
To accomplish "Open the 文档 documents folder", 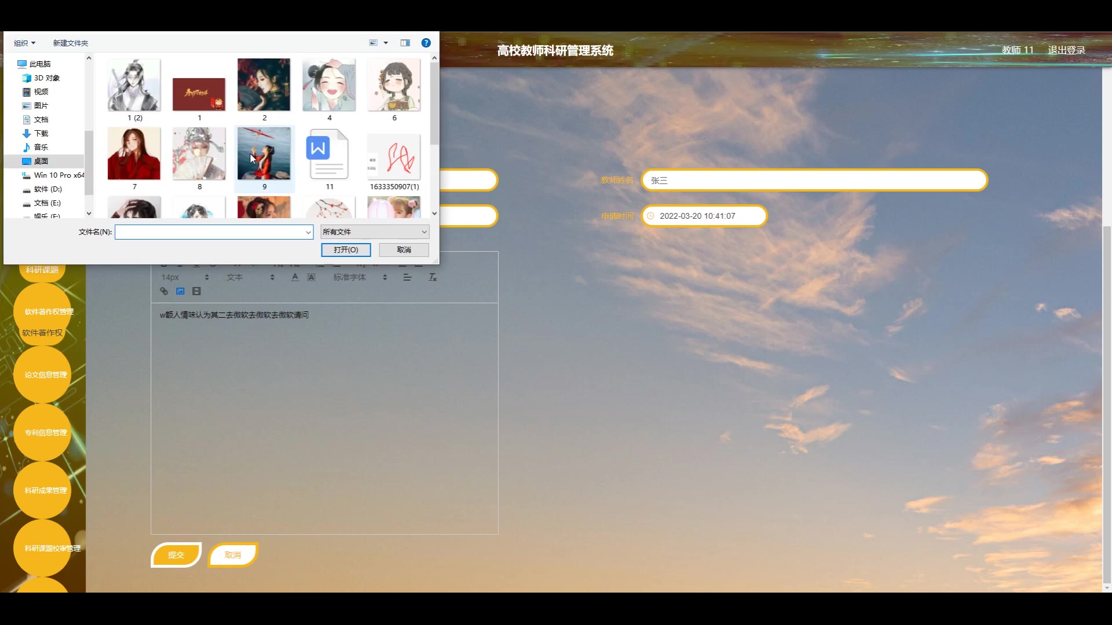I will pyautogui.click(x=35, y=119).
